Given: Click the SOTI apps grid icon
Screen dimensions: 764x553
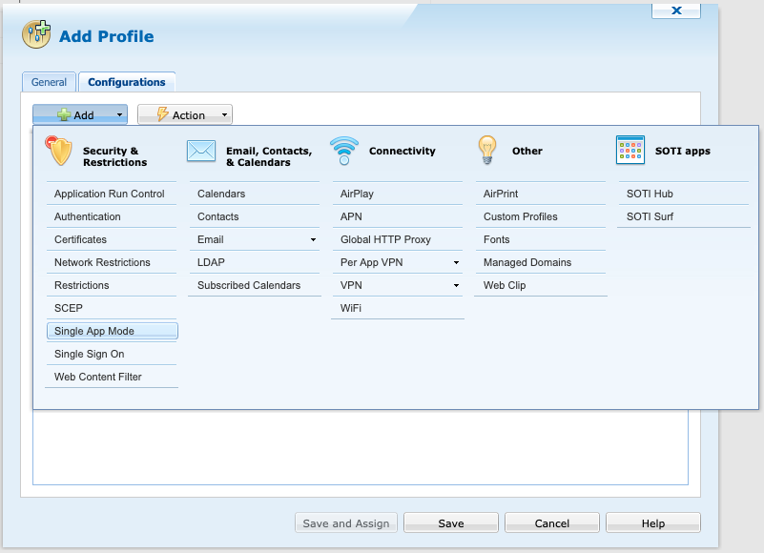Looking at the screenshot, I should tap(630, 150).
